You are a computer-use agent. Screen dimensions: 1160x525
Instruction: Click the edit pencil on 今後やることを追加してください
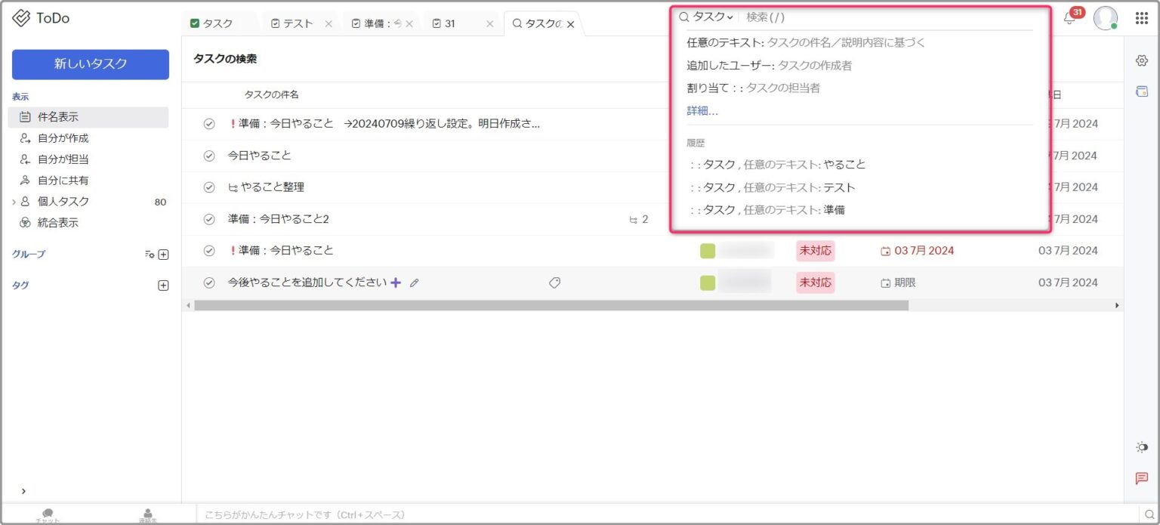(x=413, y=282)
